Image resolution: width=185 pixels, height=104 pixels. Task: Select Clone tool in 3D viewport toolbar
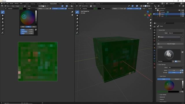77,22
